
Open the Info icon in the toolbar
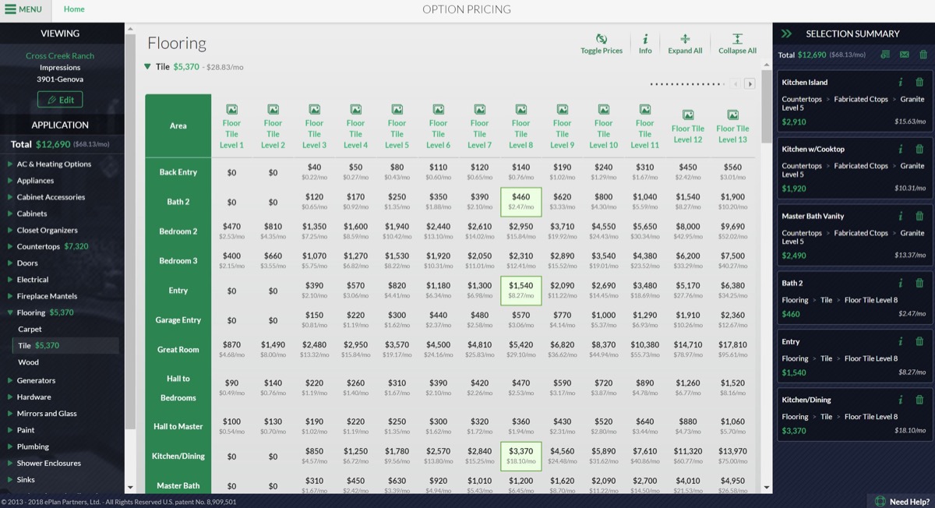645,39
